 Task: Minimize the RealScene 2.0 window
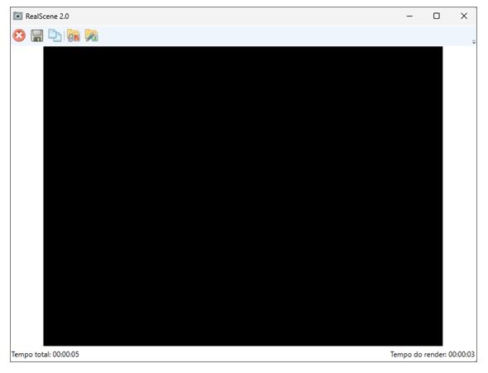(x=409, y=16)
